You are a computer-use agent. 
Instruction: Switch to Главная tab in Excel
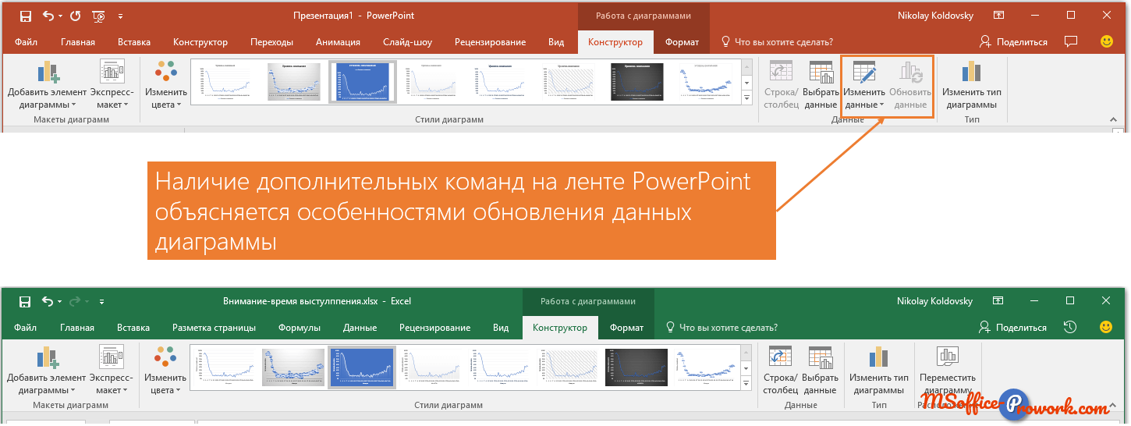(x=77, y=328)
